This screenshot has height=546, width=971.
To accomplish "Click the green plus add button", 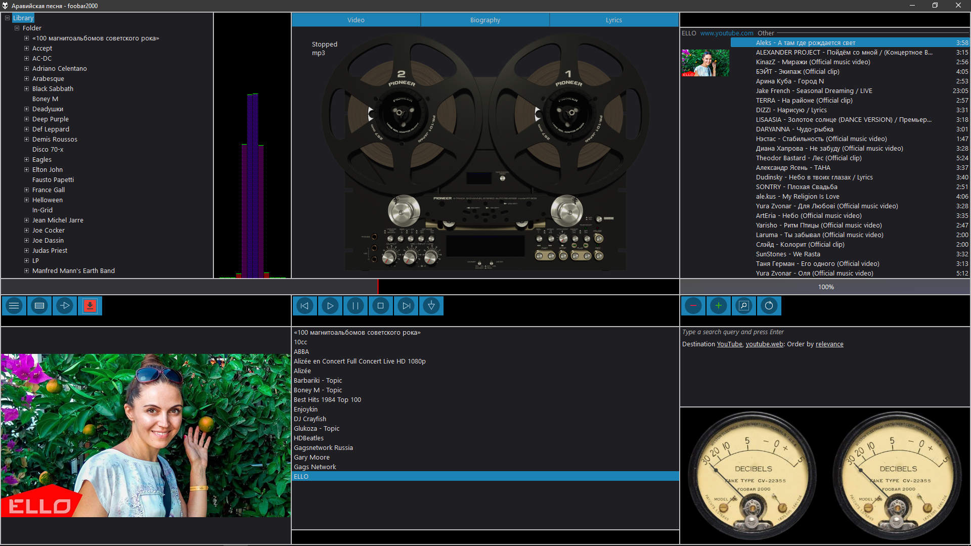I will (718, 306).
